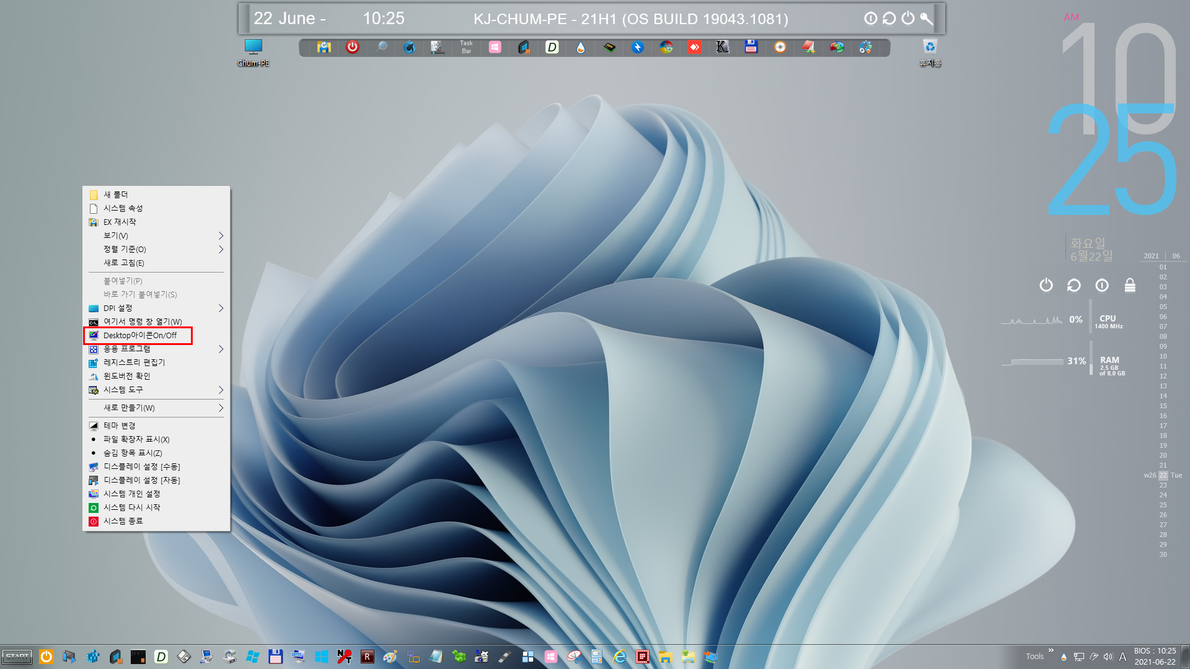Click the Tools label in the taskbar

[1034, 657]
